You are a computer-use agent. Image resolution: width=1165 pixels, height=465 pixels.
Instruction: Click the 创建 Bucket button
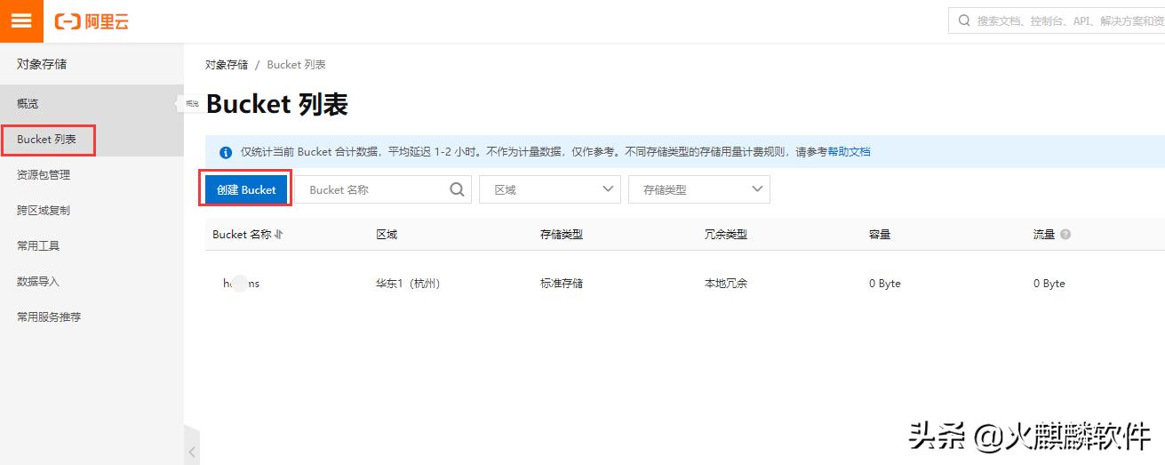pos(246,189)
